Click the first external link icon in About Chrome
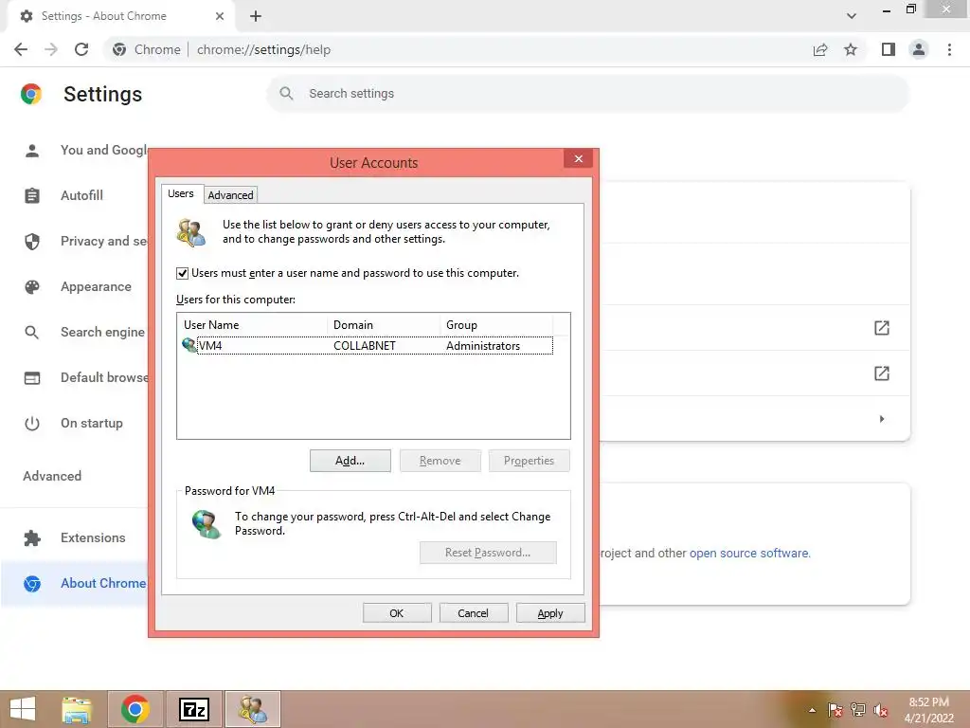Screen dimensions: 970x728 882,328
